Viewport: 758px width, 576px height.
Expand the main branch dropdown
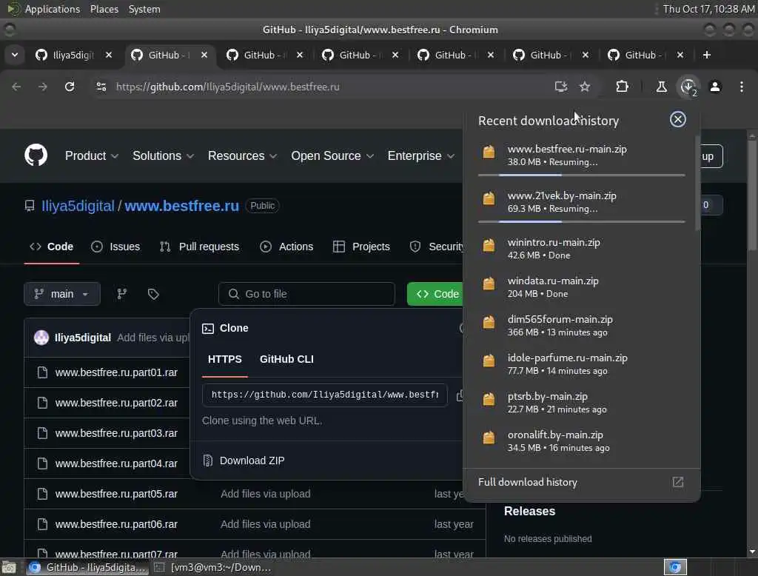[x=62, y=294]
